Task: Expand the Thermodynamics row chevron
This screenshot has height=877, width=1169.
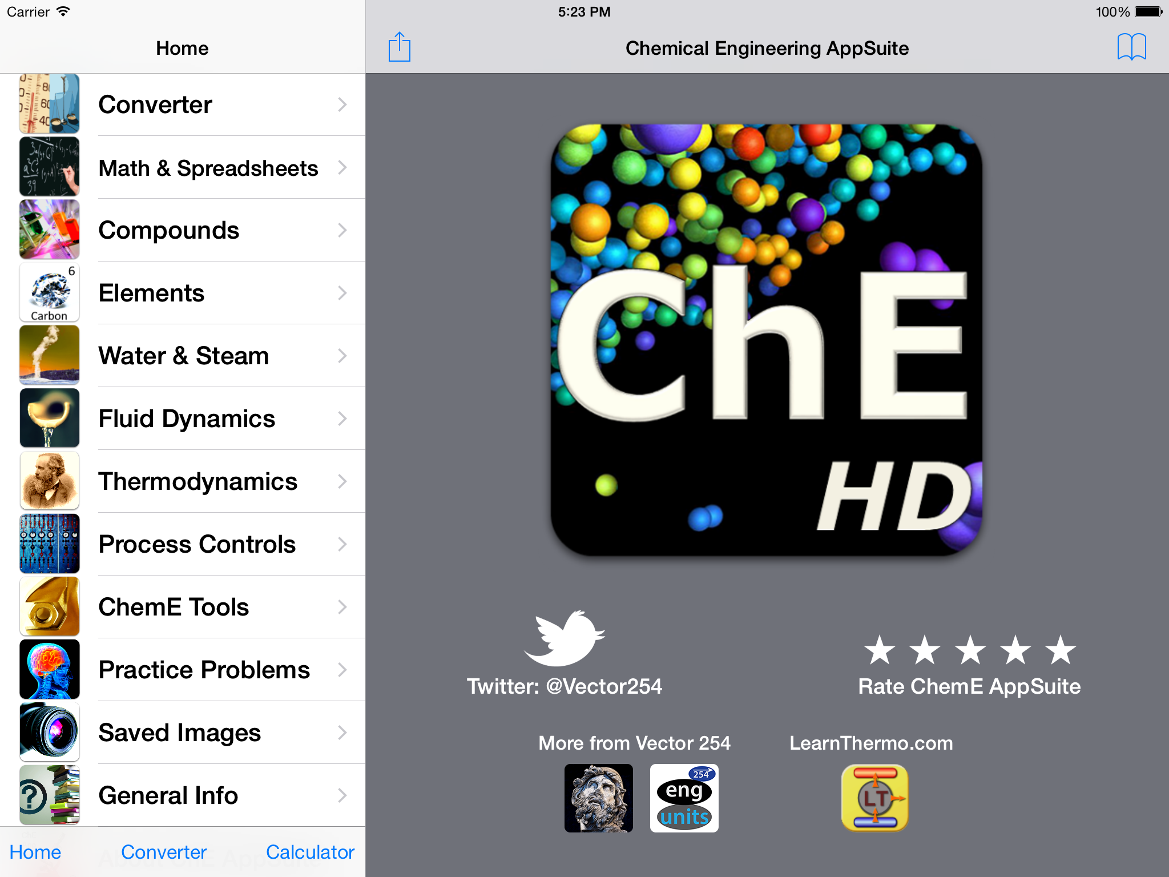Action: click(342, 481)
